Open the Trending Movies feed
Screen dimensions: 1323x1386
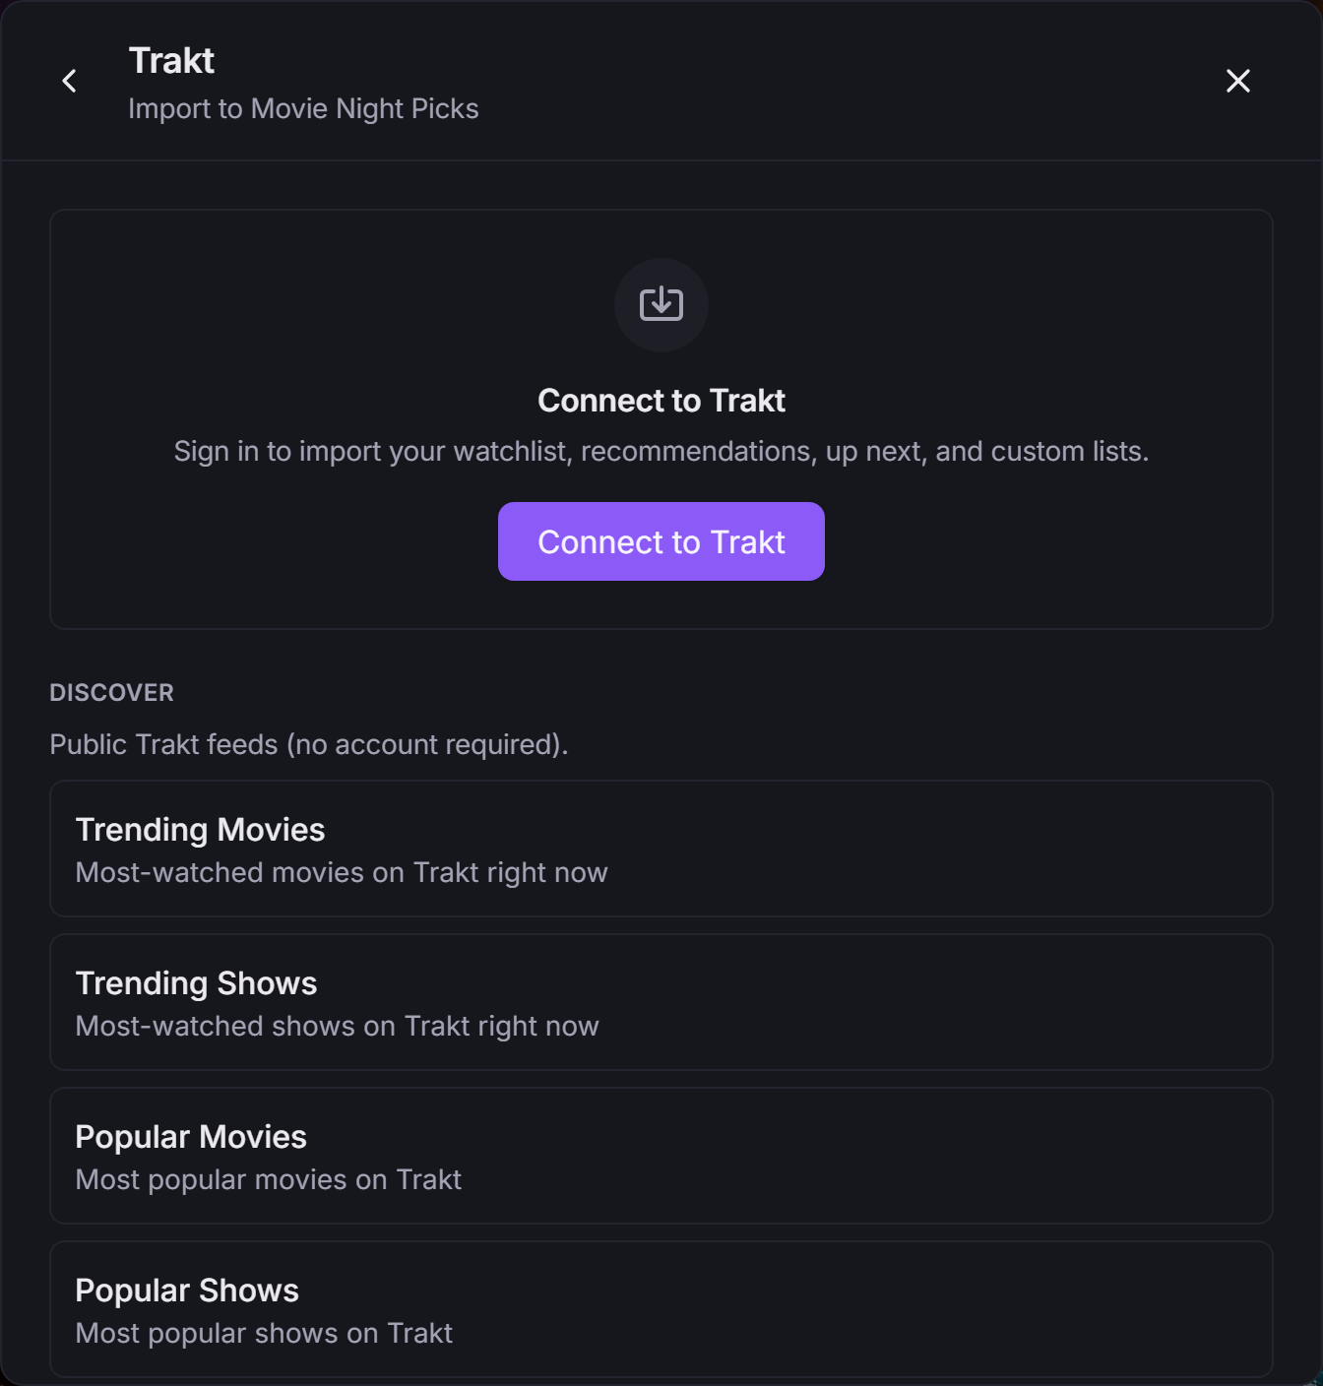(x=661, y=849)
